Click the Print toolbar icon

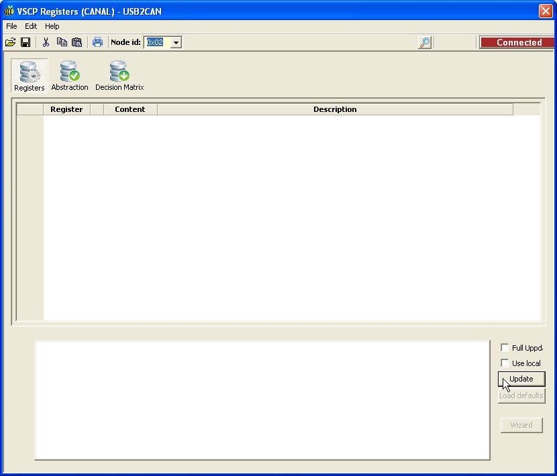click(97, 42)
